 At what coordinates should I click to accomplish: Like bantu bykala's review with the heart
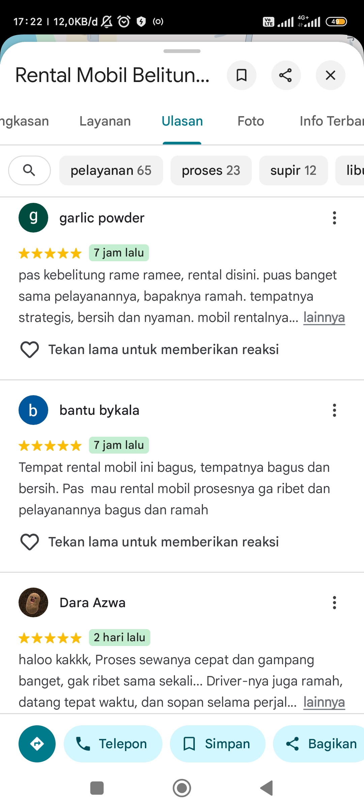point(30,542)
